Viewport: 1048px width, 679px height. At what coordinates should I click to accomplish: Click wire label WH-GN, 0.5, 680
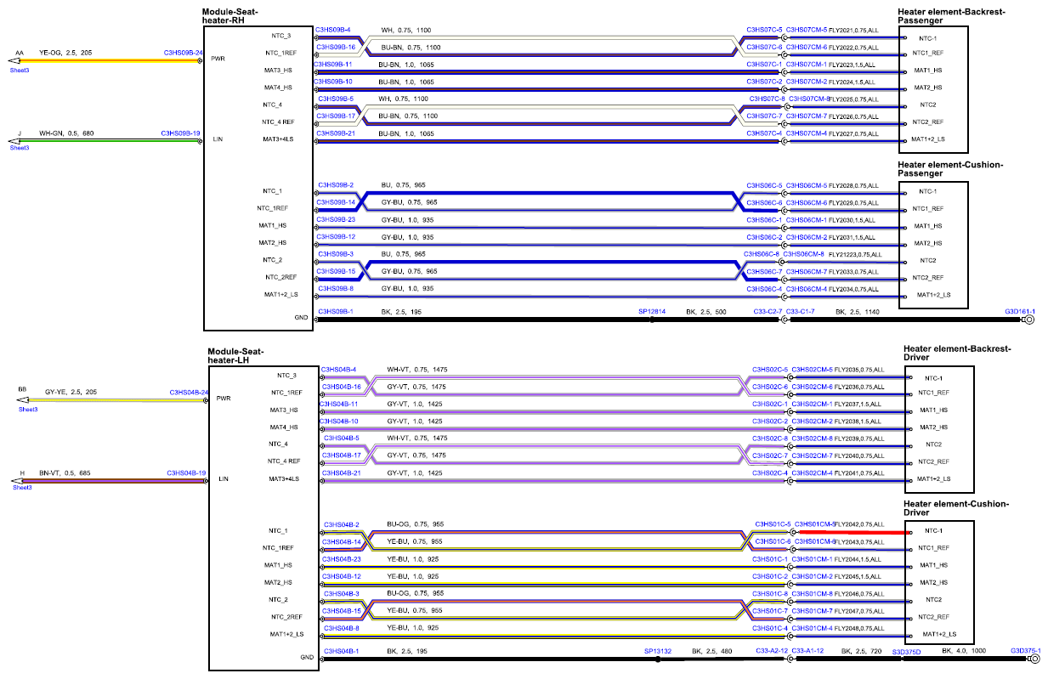(66, 133)
